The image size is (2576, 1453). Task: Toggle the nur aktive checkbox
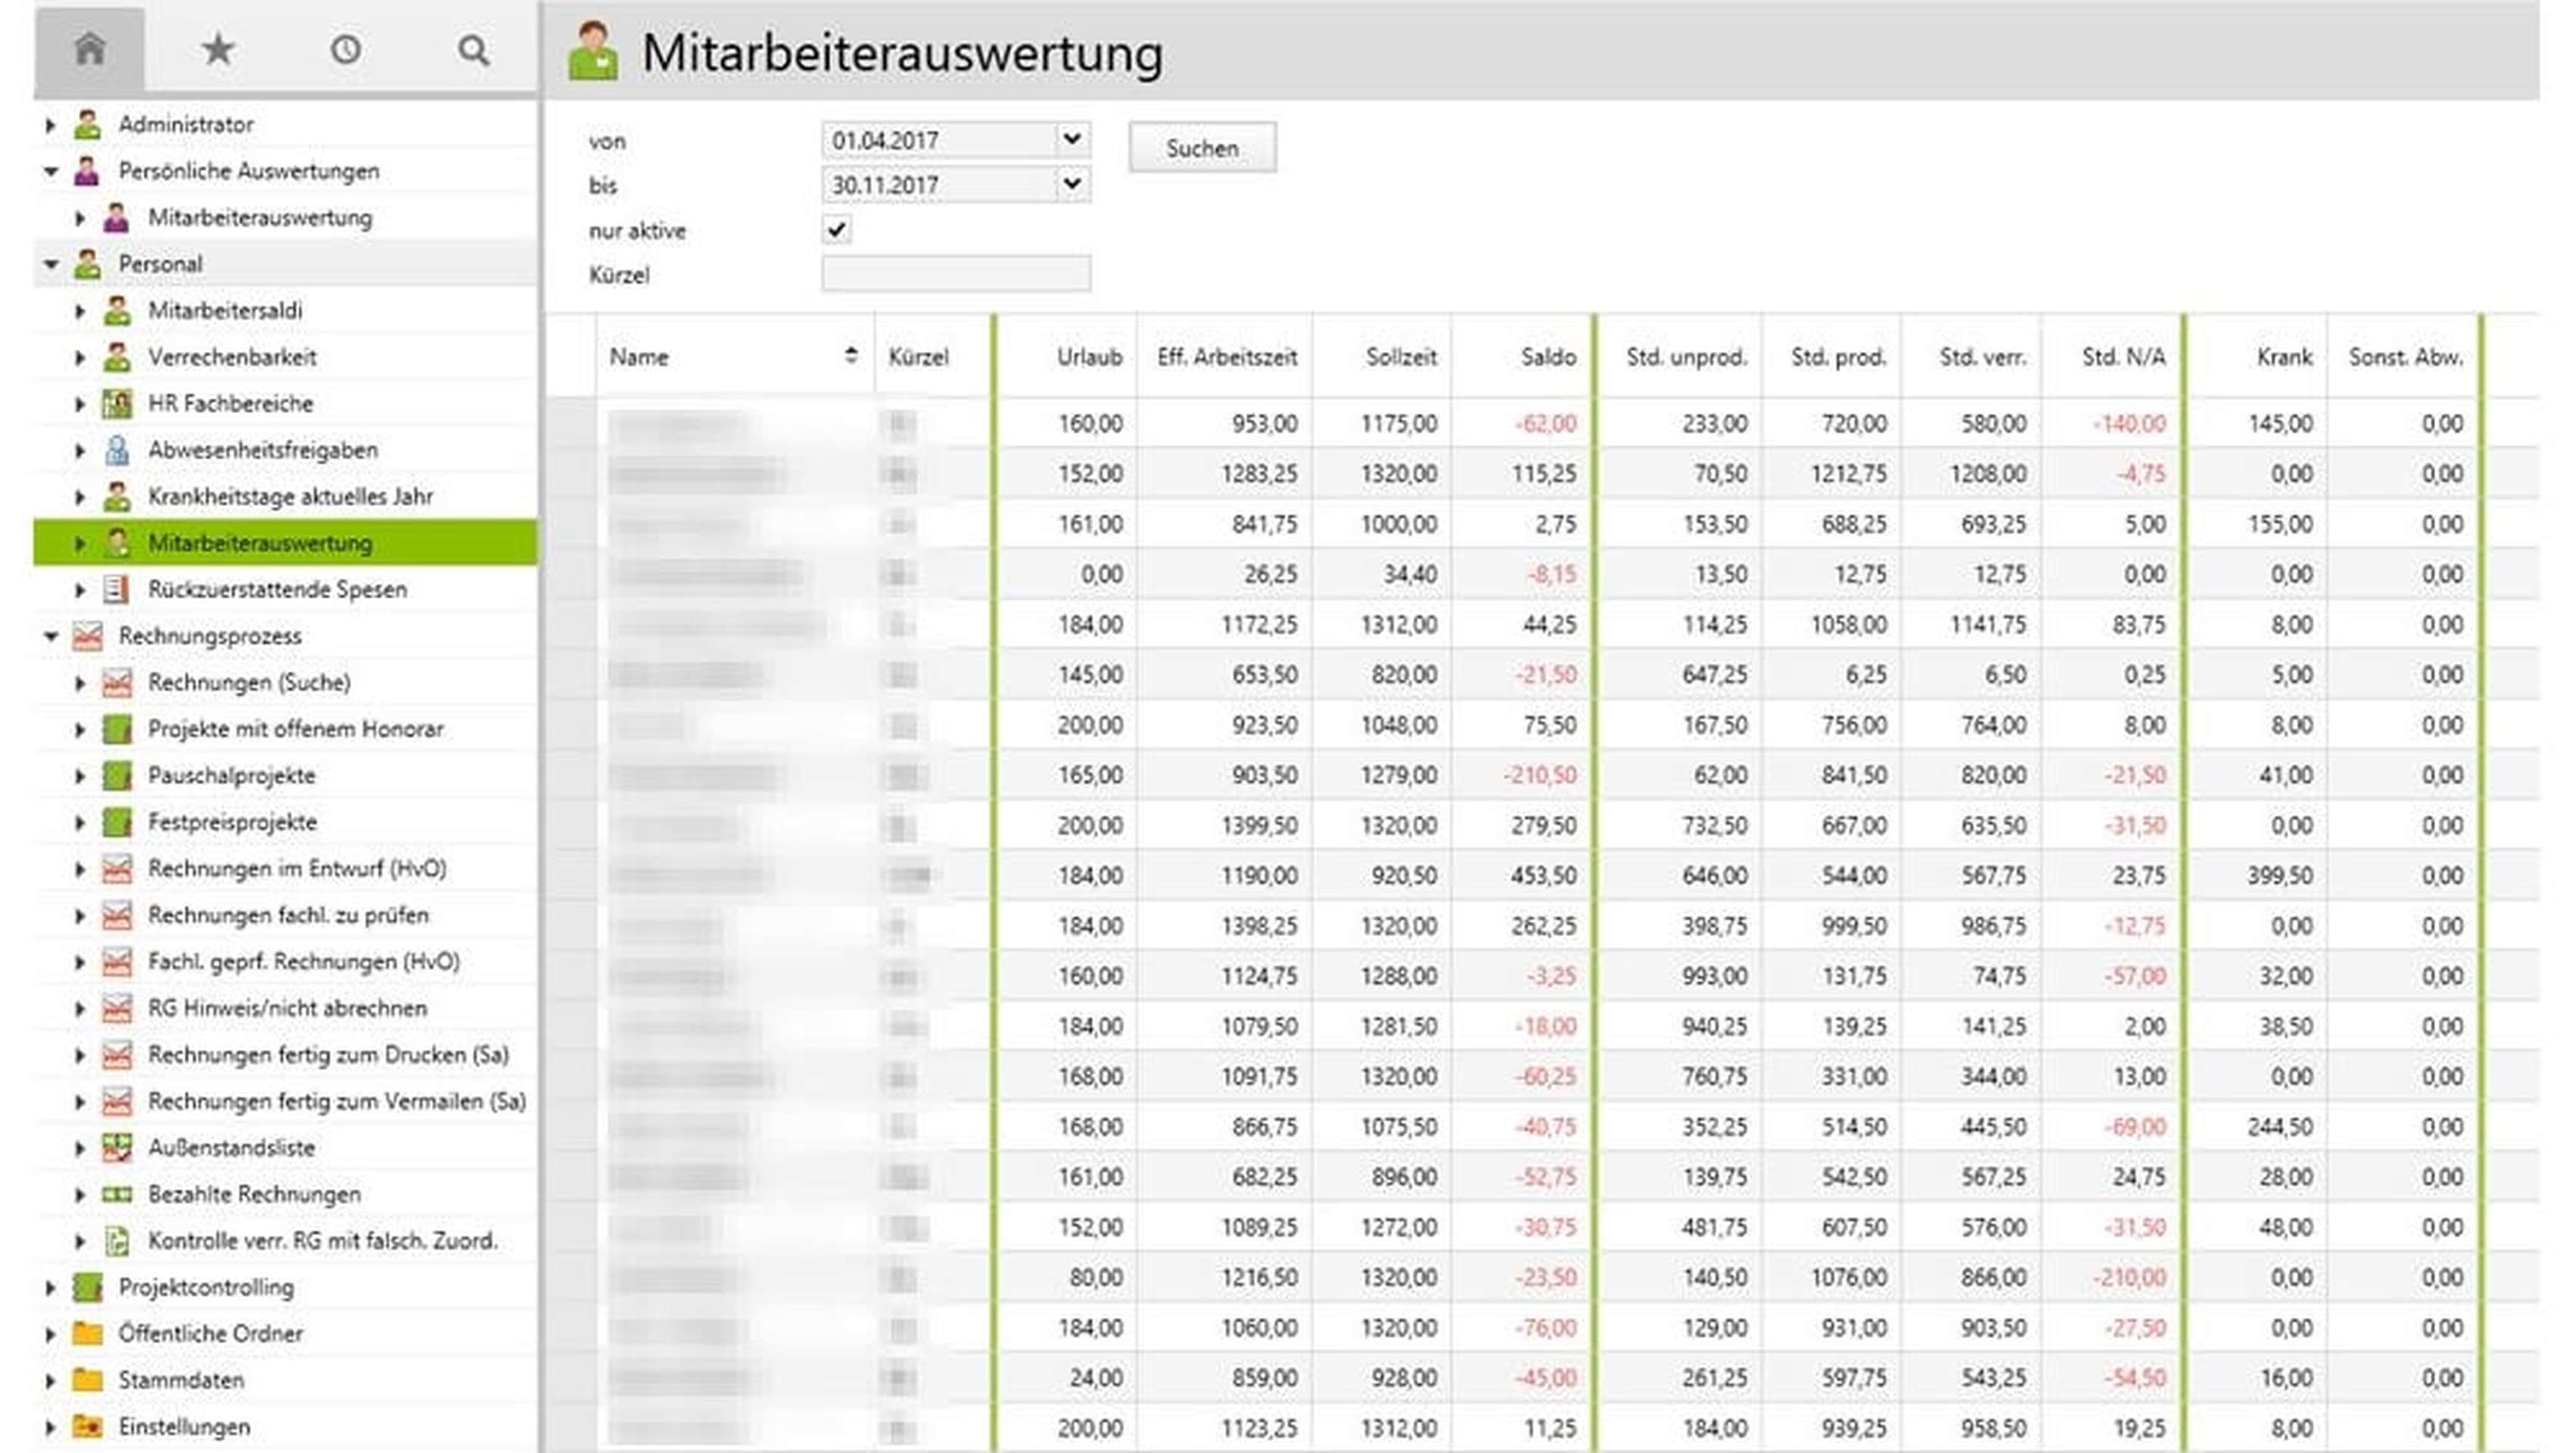[836, 230]
